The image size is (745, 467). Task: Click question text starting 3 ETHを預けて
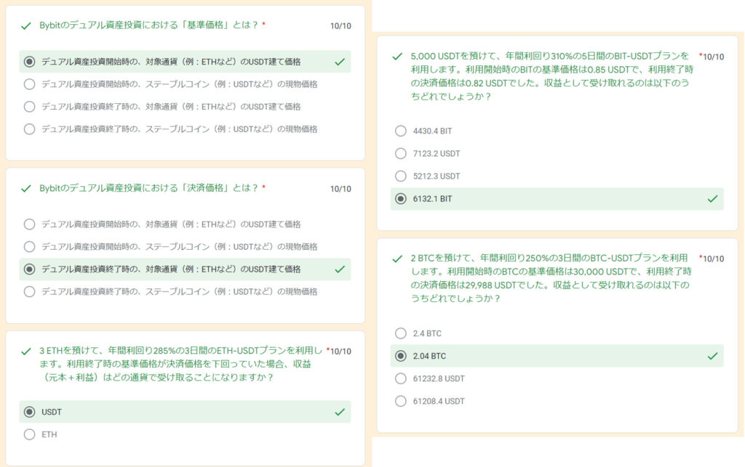click(x=180, y=364)
